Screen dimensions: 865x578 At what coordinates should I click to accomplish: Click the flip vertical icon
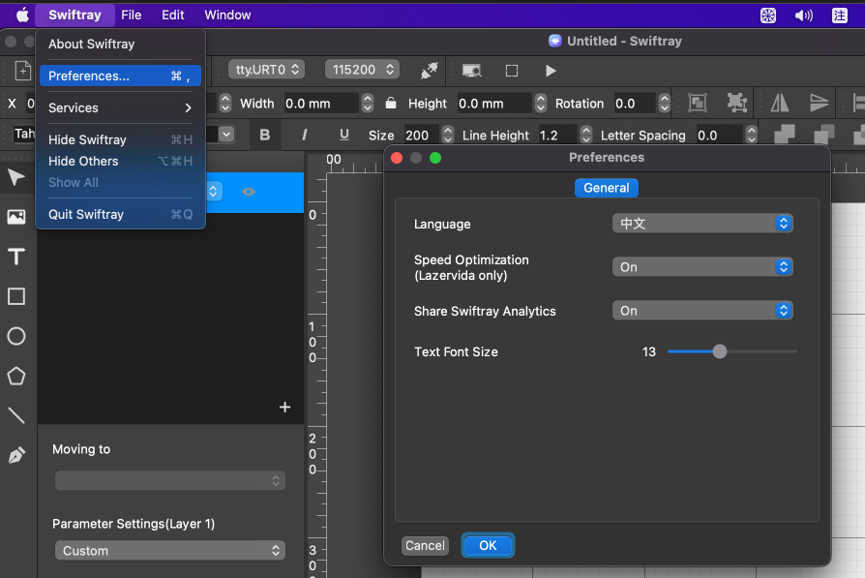pyautogui.click(x=819, y=103)
